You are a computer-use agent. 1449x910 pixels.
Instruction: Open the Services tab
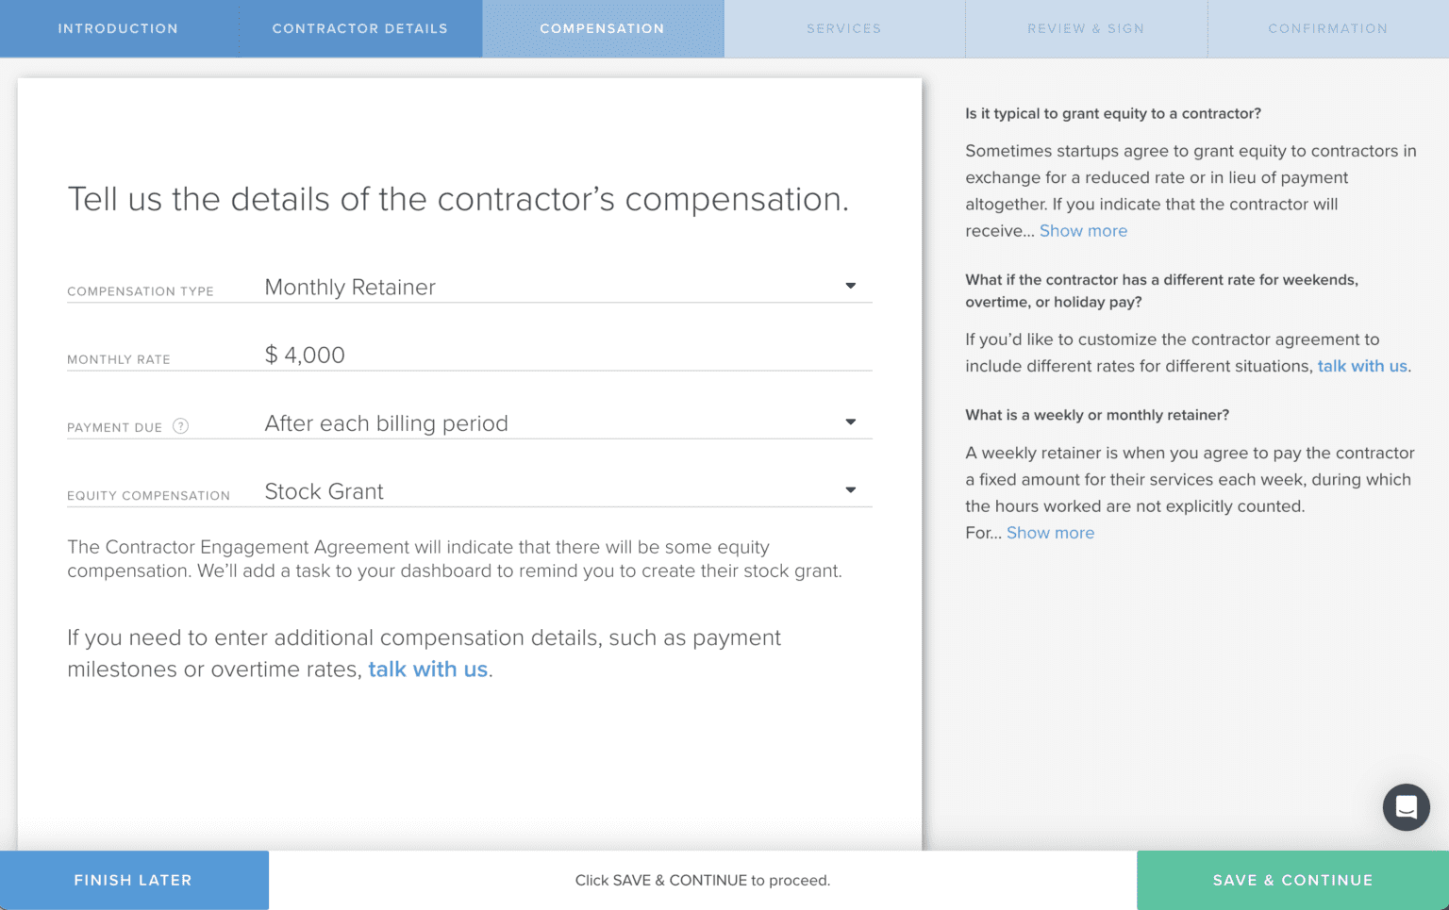coord(843,28)
